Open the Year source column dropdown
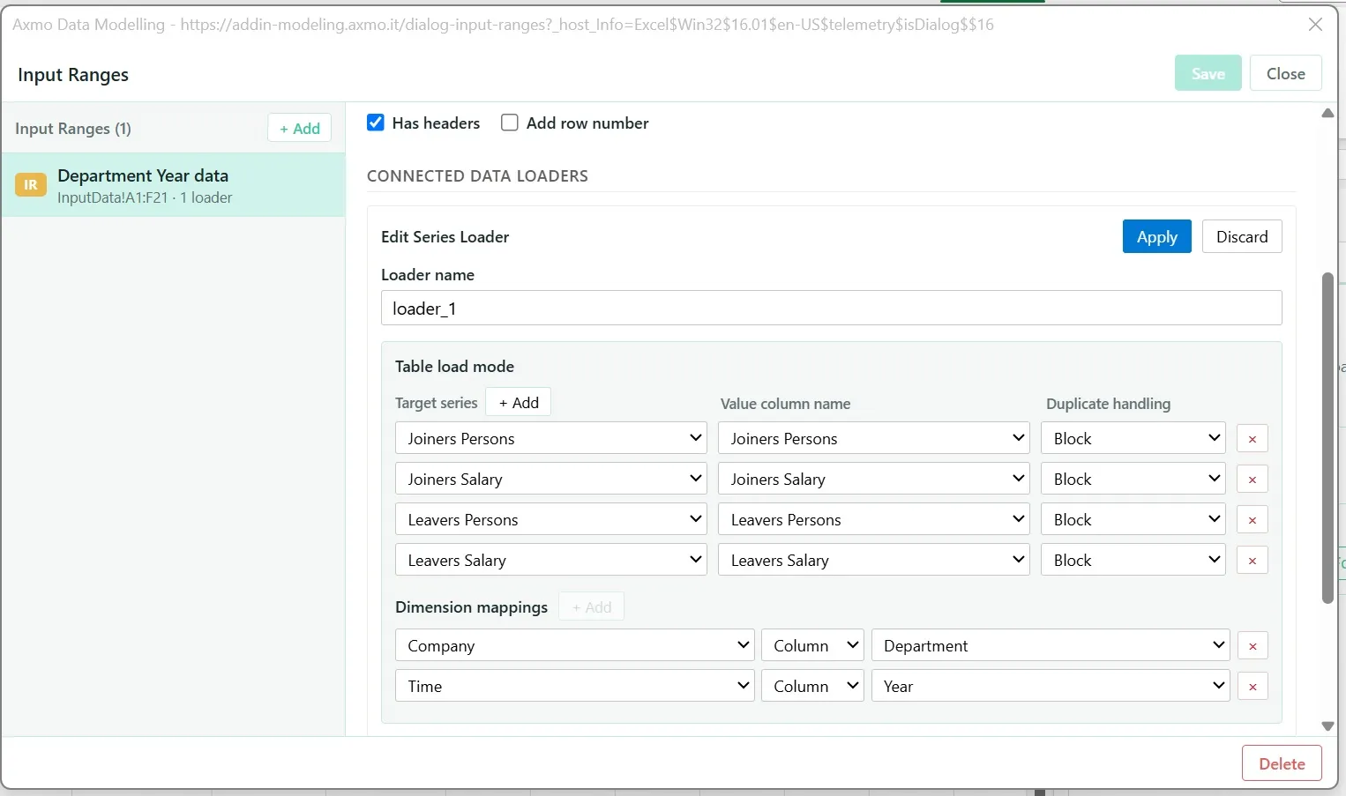The width and height of the screenshot is (1346, 796). pyautogui.click(x=1051, y=686)
